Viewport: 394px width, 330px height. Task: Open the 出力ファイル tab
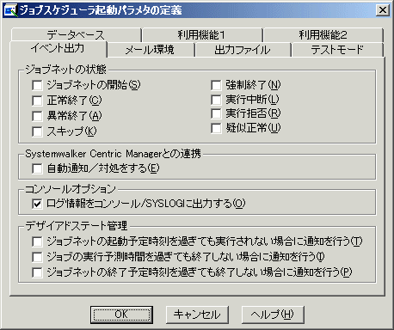pyautogui.click(x=243, y=50)
